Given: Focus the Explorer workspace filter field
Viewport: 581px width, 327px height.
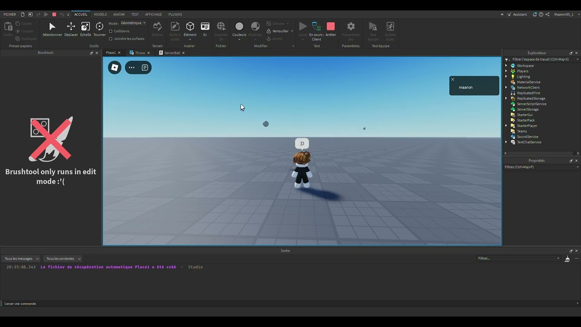Looking at the screenshot, I should click(542, 59).
